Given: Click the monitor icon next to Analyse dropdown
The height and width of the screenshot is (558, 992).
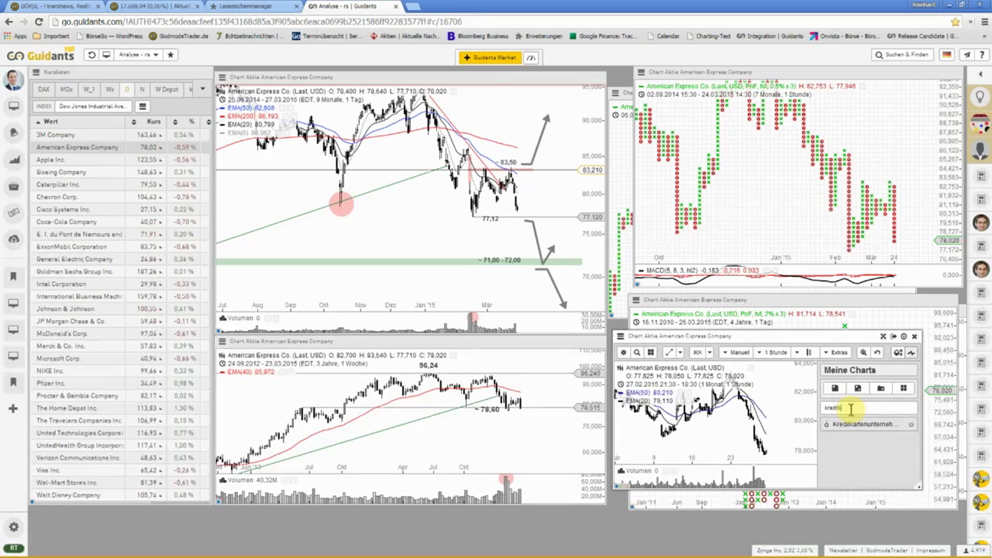Looking at the screenshot, I should 106,55.
